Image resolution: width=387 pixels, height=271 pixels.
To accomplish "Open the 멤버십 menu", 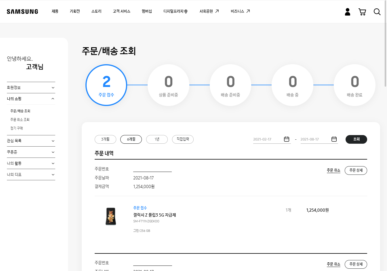I will (x=147, y=11).
